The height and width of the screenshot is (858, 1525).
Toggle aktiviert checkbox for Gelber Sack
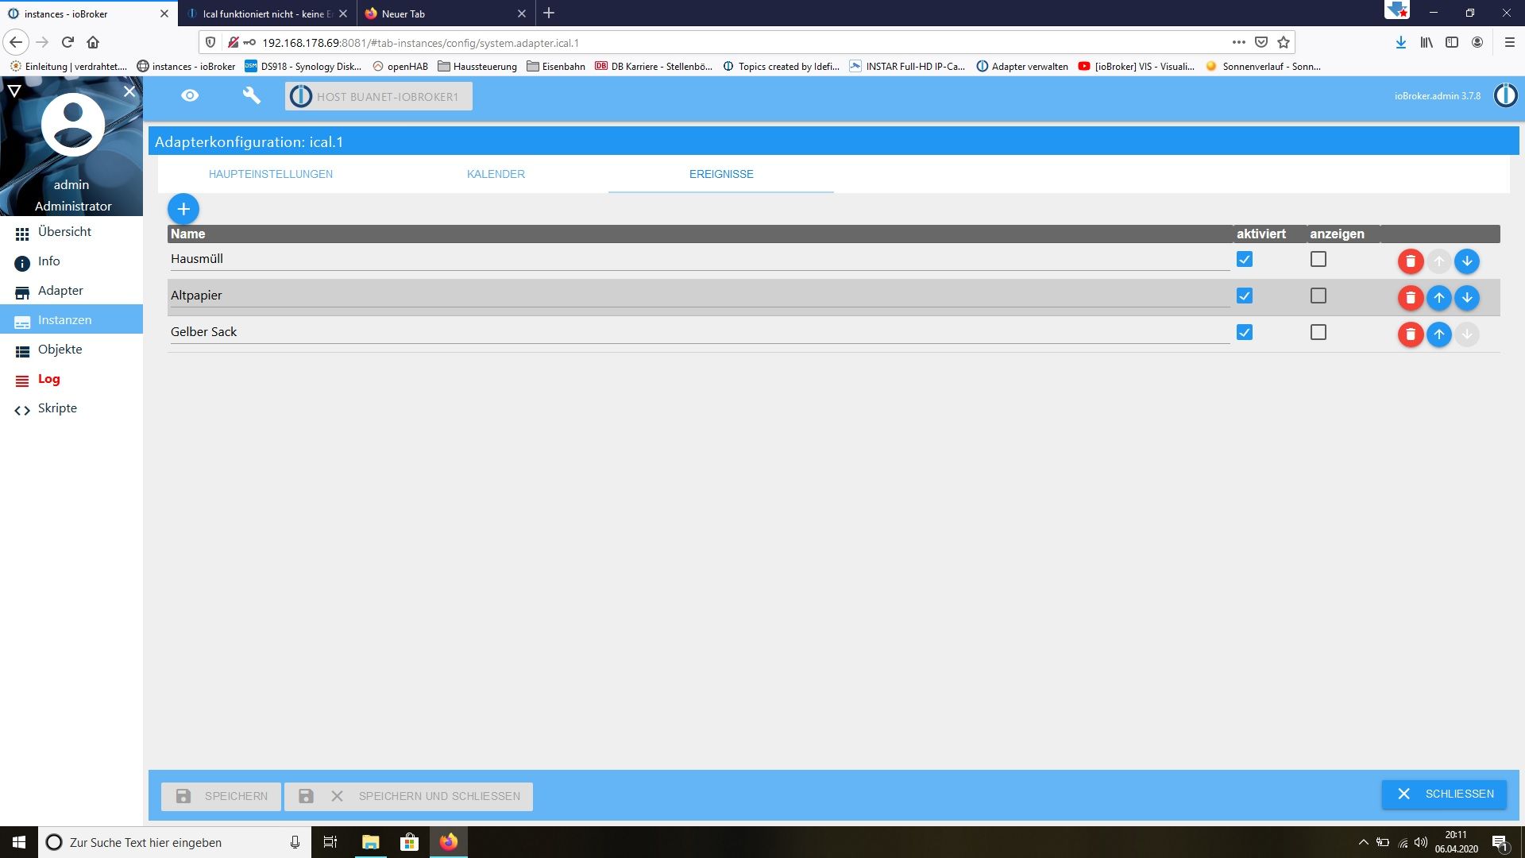1245,331
